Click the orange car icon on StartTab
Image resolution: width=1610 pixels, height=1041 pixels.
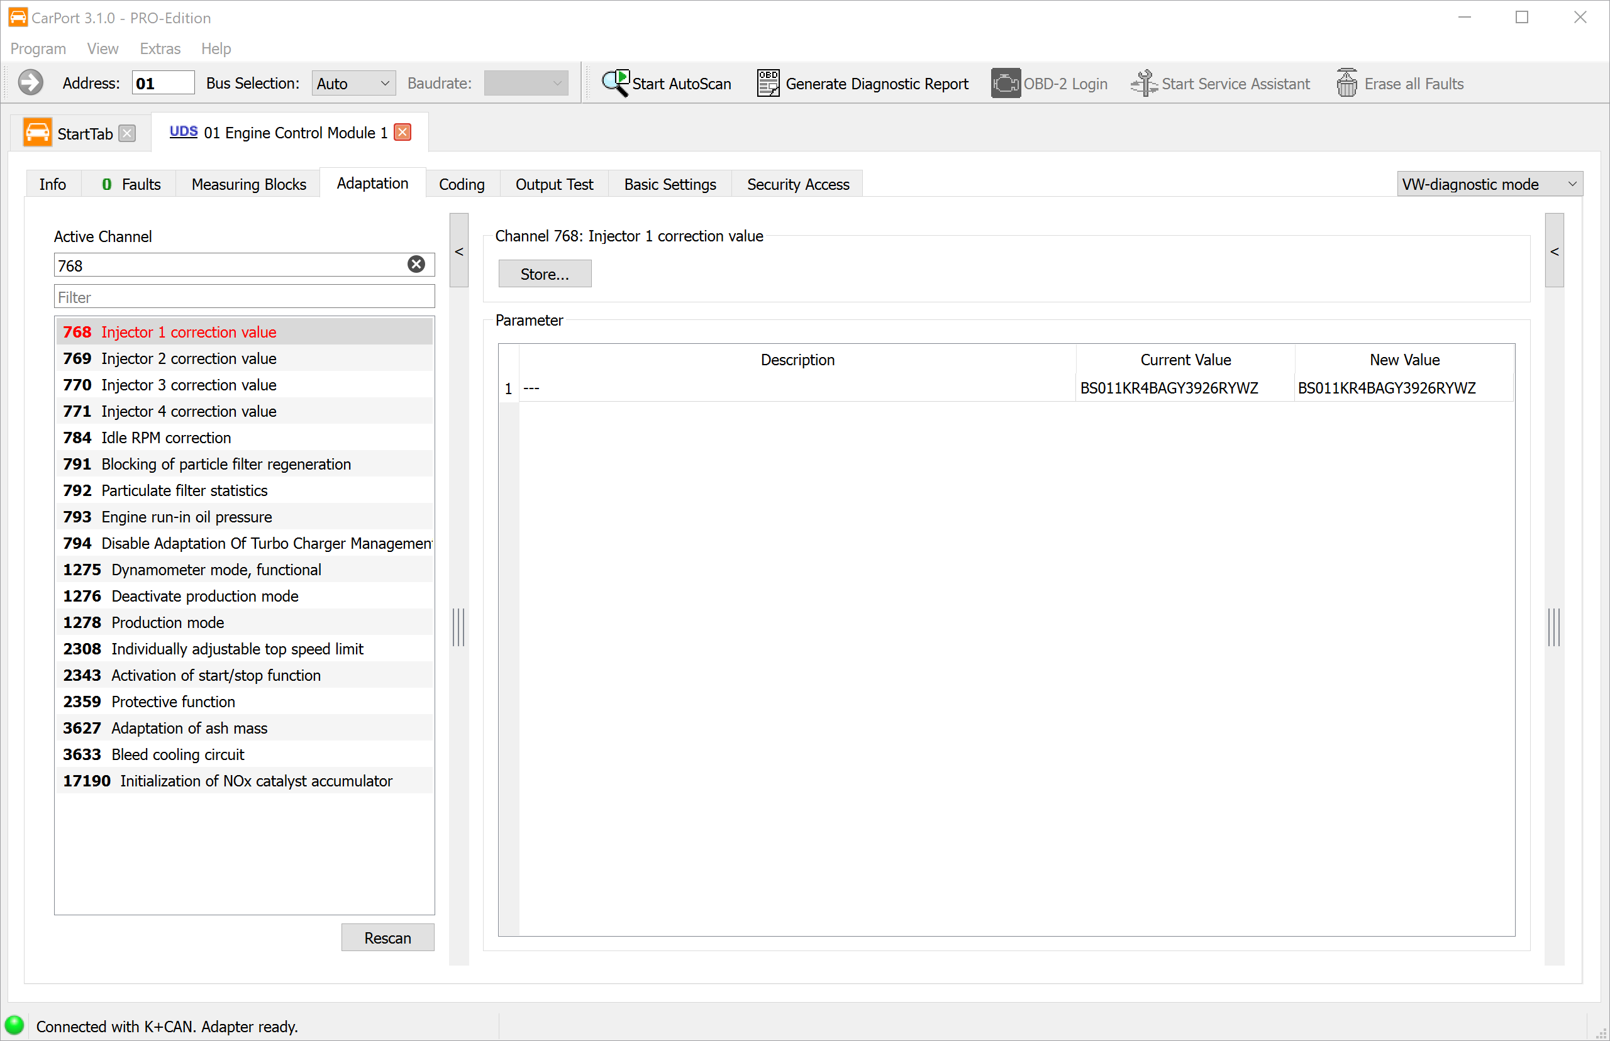(37, 133)
